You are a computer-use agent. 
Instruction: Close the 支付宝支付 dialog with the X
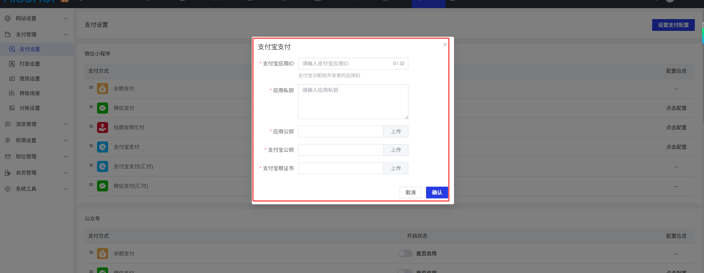[x=445, y=44]
